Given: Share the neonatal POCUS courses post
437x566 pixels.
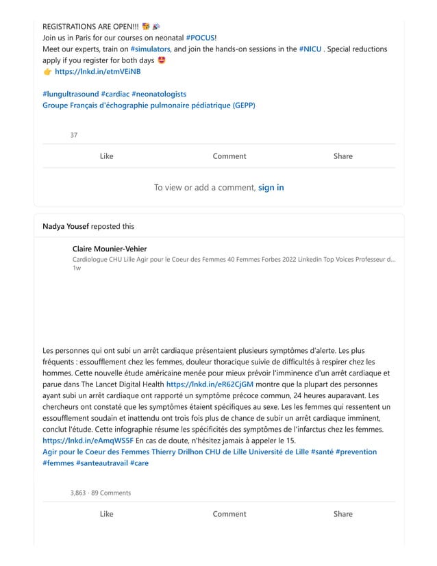Looking at the screenshot, I should tap(342, 156).
